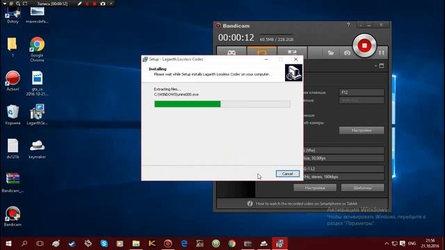Open the Шаблоны presets button
445x250 pixels.
click(x=362, y=187)
